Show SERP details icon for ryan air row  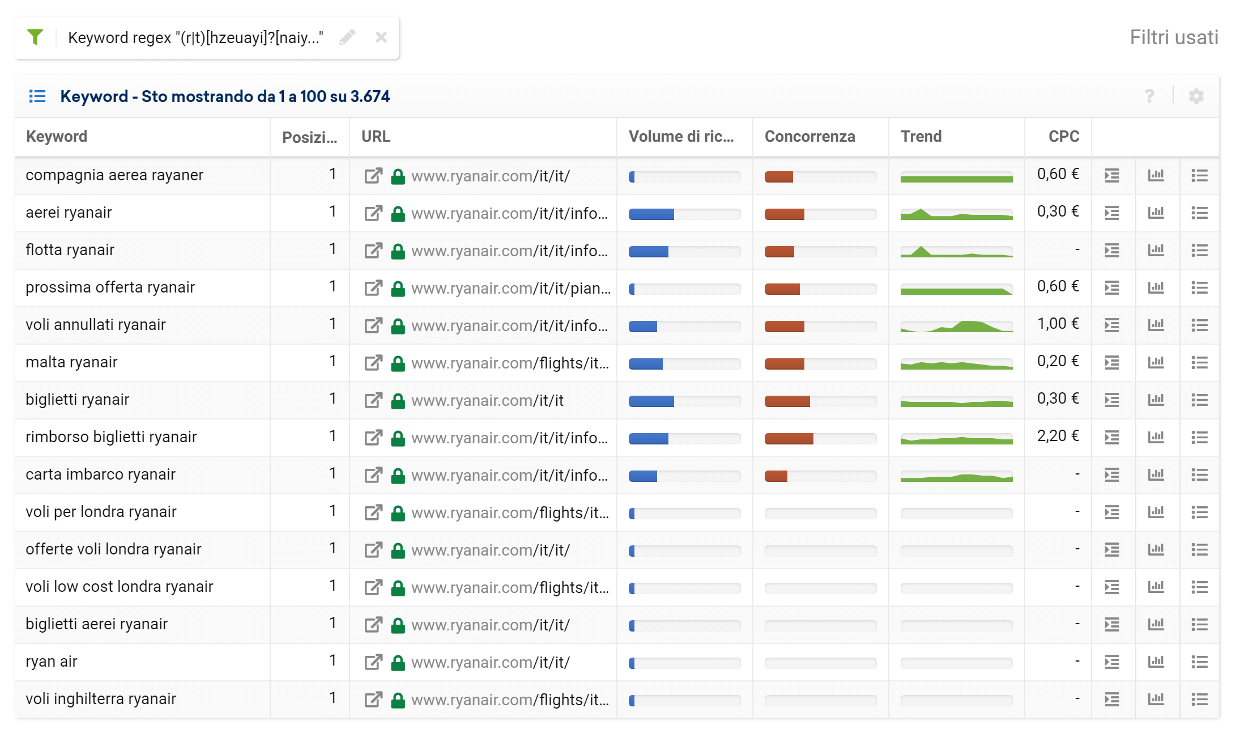(x=1112, y=662)
